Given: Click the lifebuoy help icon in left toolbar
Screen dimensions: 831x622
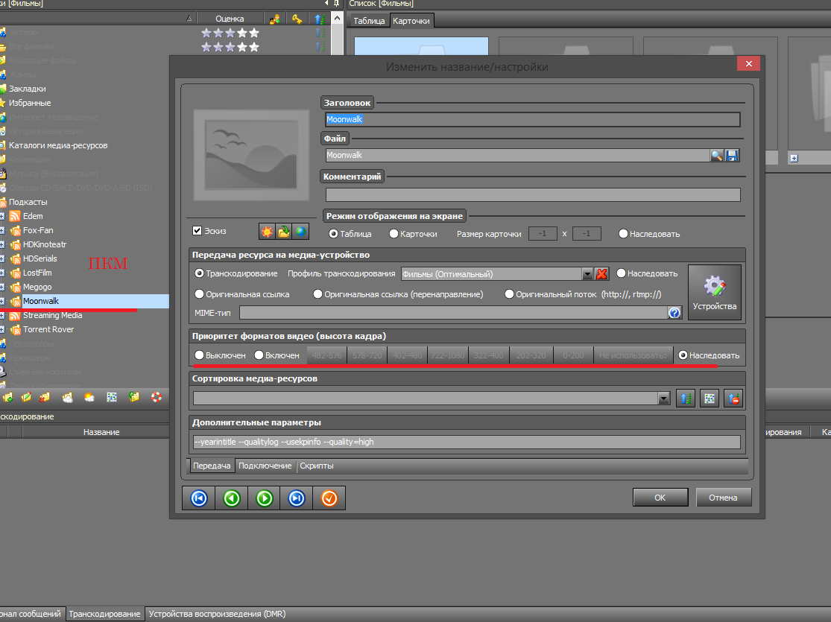Looking at the screenshot, I should click(156, 397).
